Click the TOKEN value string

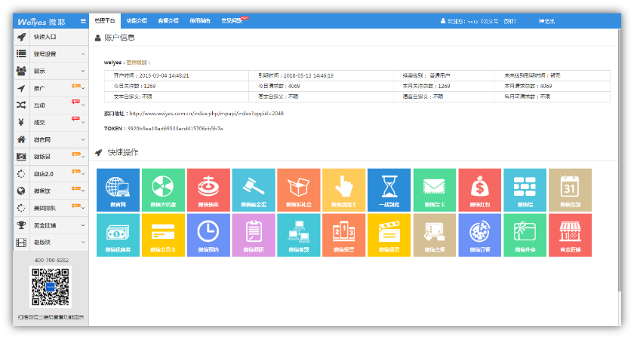175,129
